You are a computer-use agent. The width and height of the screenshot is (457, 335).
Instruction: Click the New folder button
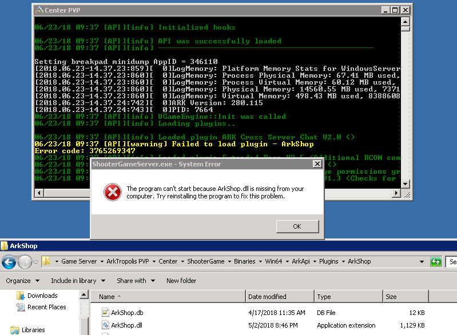pyautogui.click(x=181, y=281)
